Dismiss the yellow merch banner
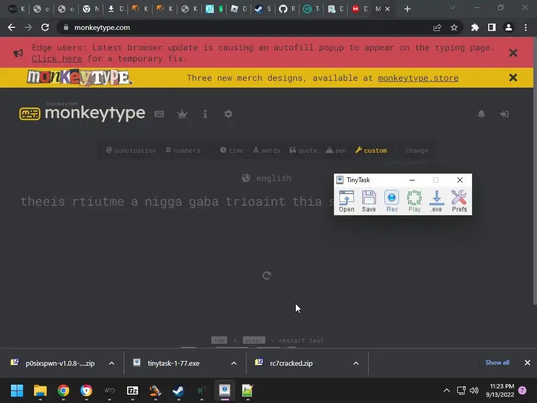Screen dimensions: 537x403 [x=513, y=78]
